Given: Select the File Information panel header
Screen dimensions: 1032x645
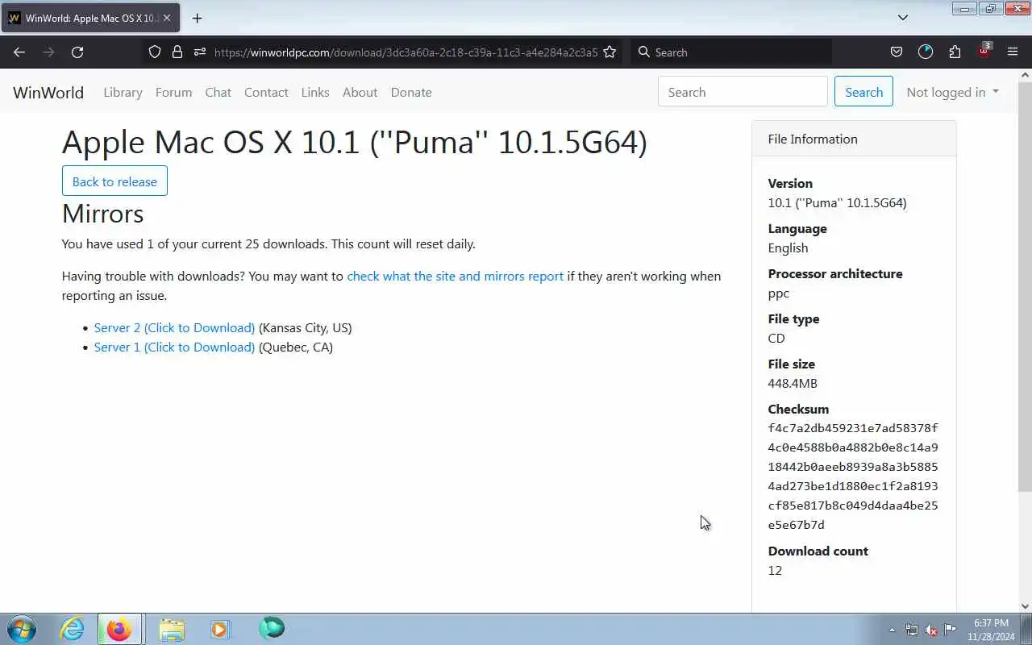Looking at the screenshot, I should (854, 139).
